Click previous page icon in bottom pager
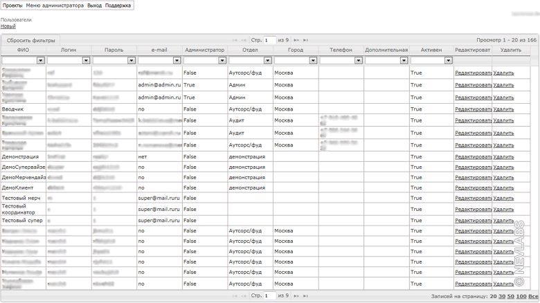 244,295
